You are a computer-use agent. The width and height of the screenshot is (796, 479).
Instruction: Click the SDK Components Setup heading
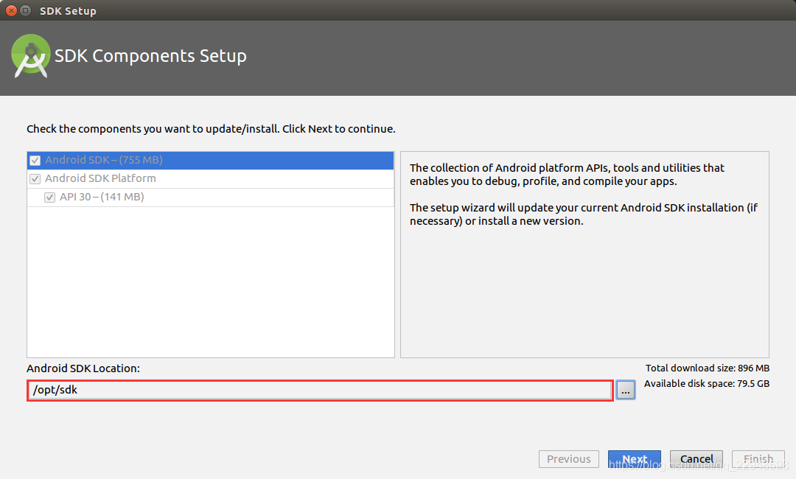pos(150,56)
